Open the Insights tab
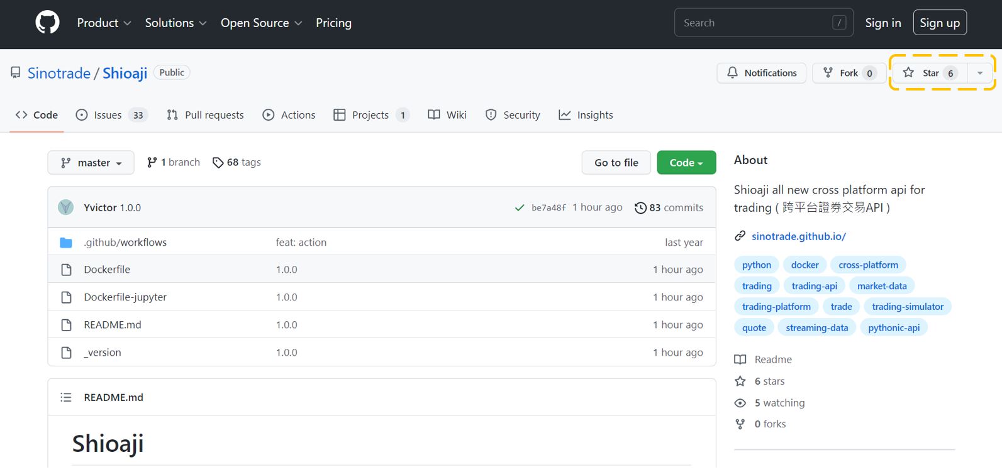Viewport: 1002px width, 472px height. click(x=586, y=115)
